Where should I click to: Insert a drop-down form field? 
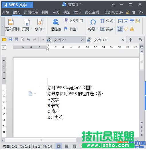[132, 21]
